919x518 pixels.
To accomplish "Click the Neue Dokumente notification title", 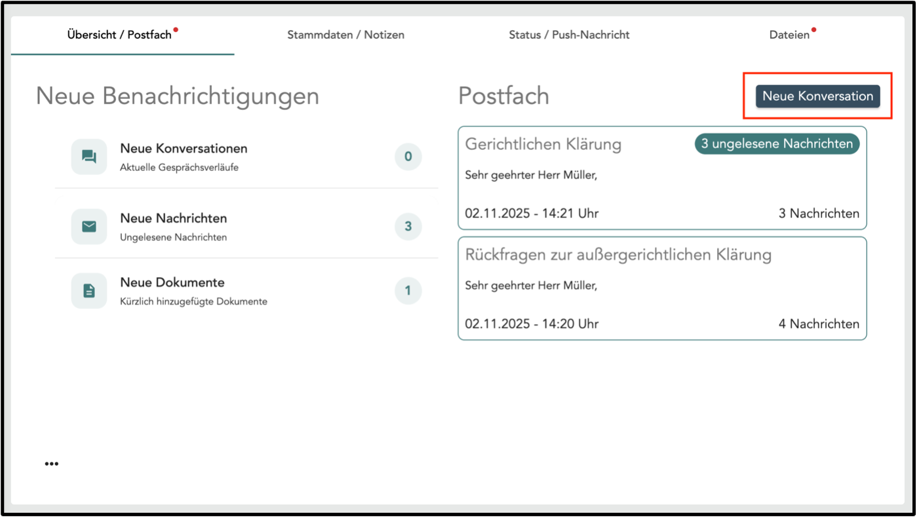I will pyautogui.click(x=172, y=282).
